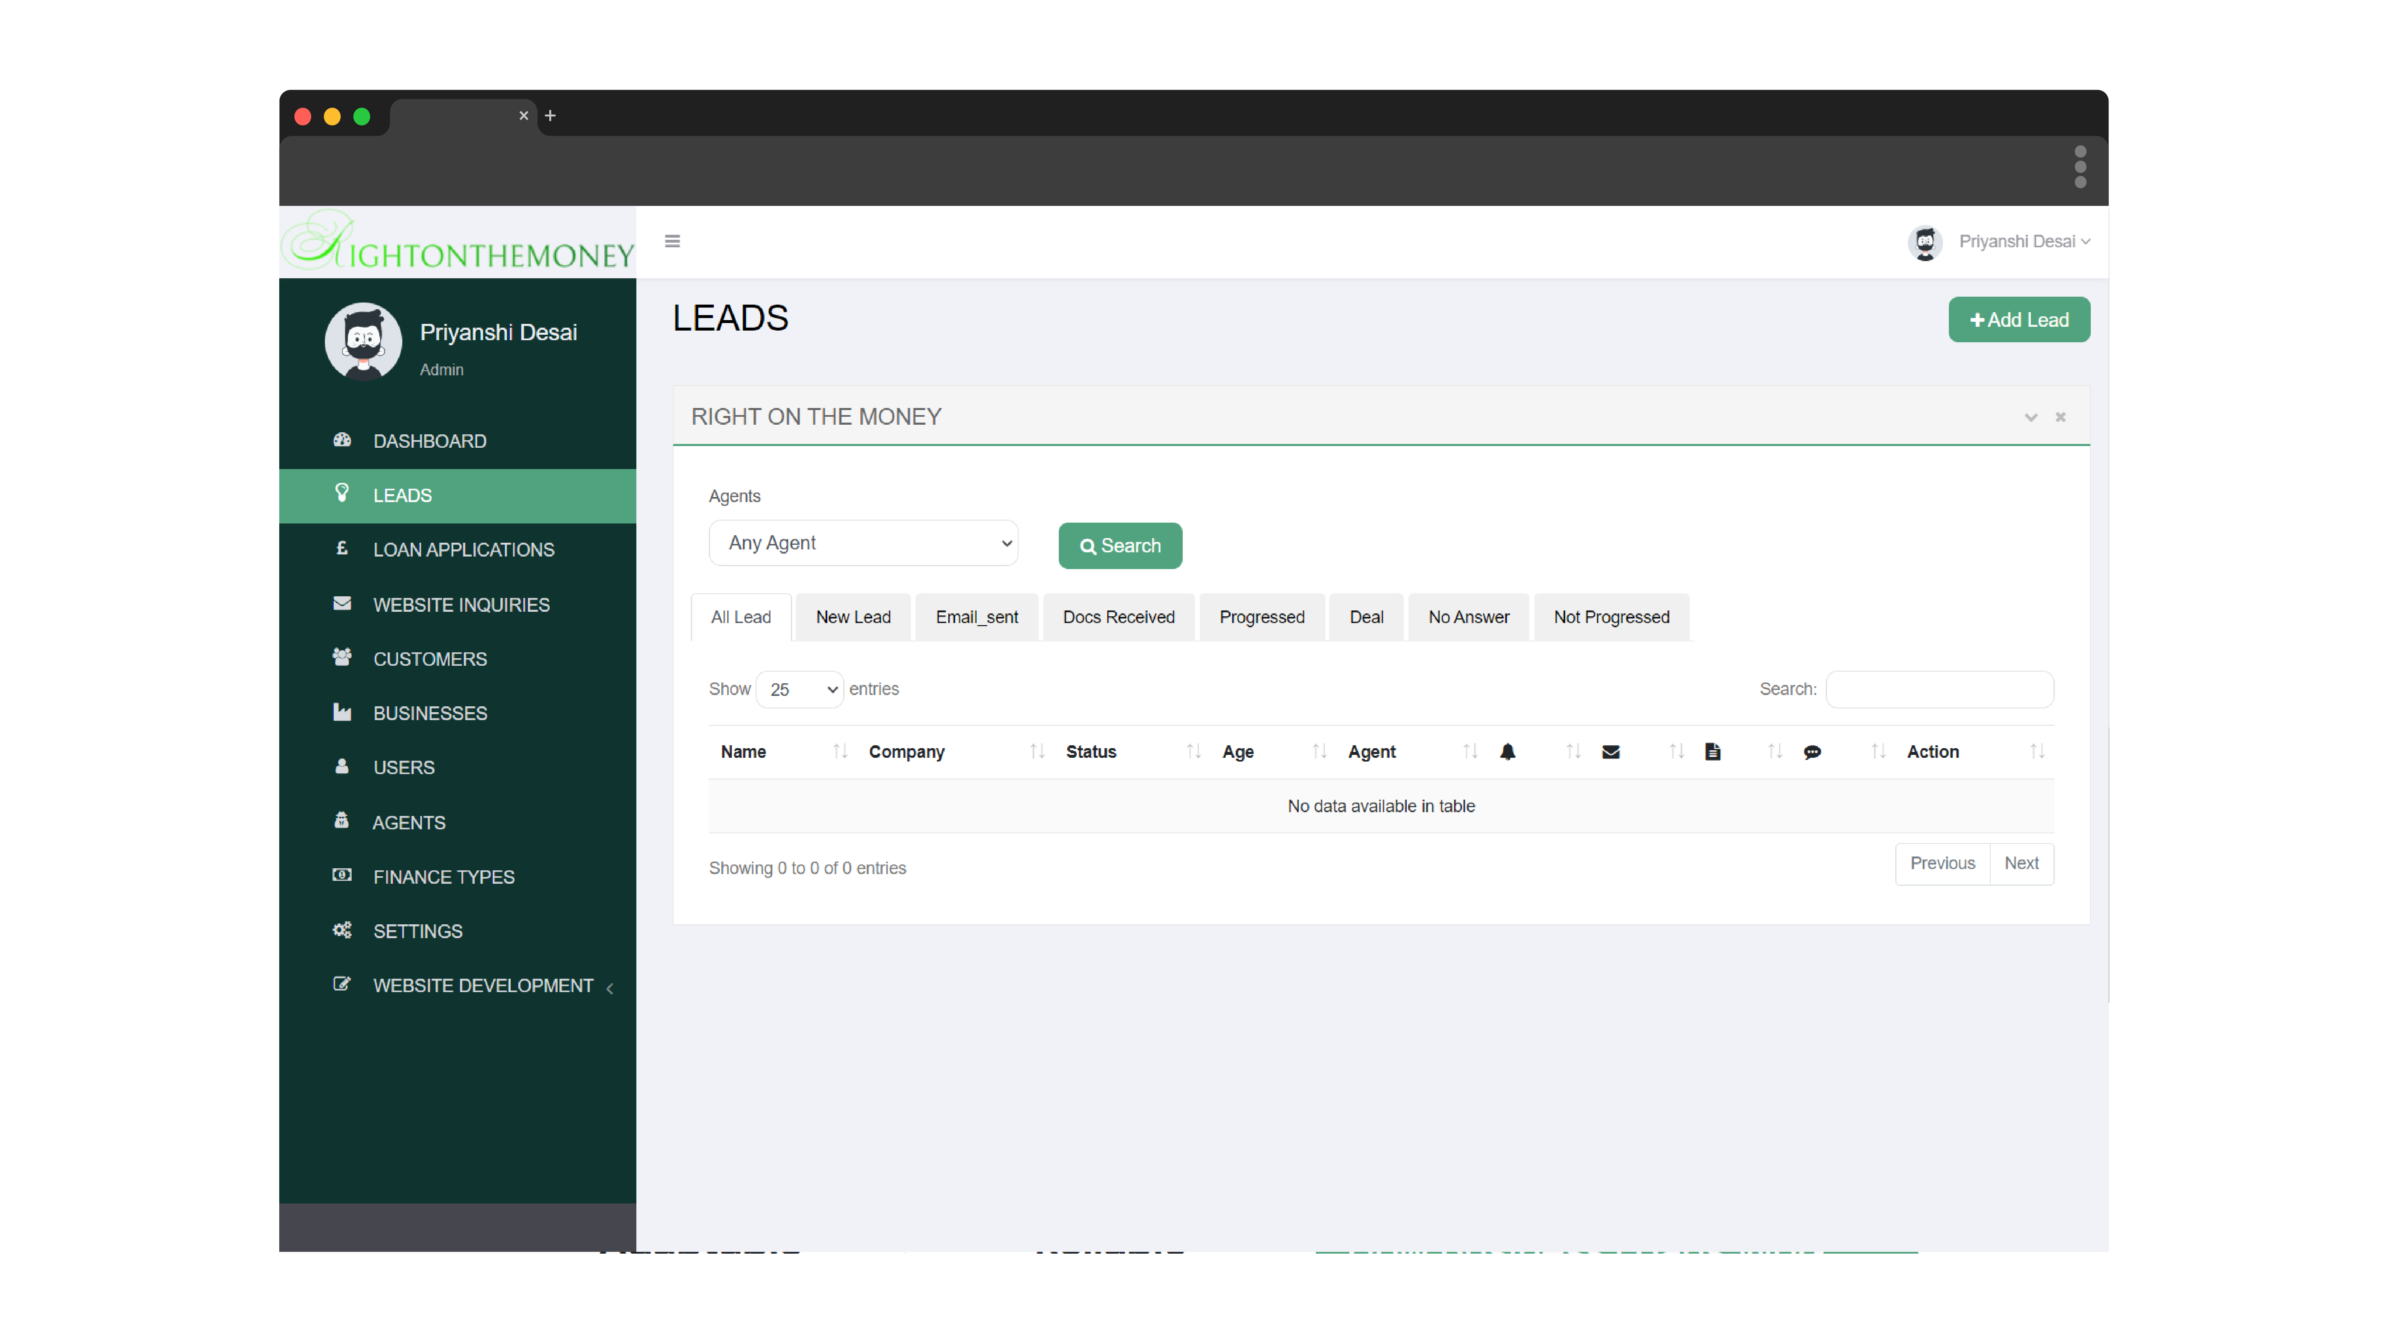The width and height of the screenshot is (2383, 1339).
Task: Close the Right On The Money panel
Action: click(2060, 417)
